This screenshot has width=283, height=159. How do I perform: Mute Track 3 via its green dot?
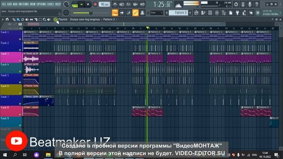coord(20,61)
